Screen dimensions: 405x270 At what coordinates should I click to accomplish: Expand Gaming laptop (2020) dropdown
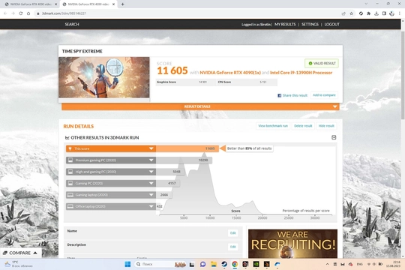(x=151, y=195)
